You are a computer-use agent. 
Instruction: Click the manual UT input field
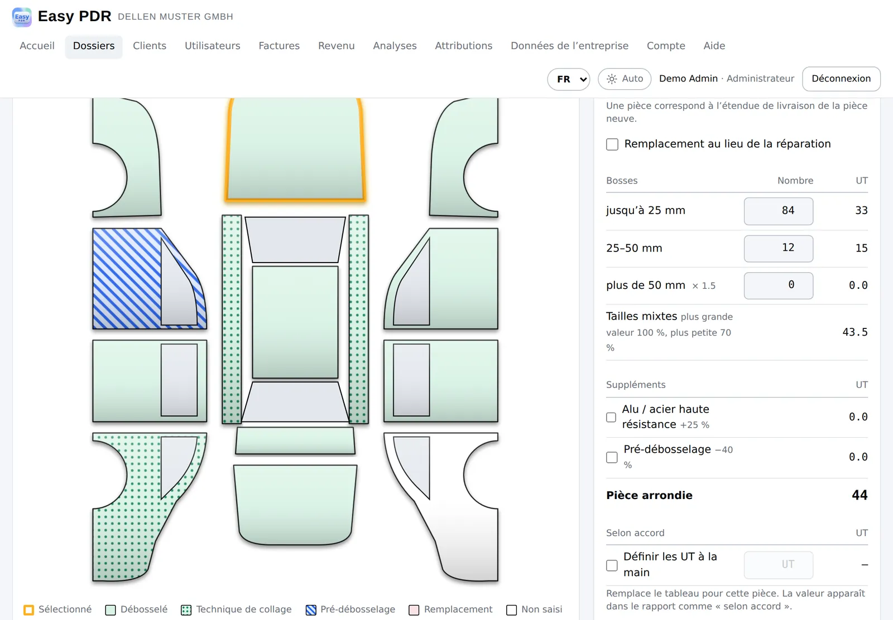pos(778,565)
